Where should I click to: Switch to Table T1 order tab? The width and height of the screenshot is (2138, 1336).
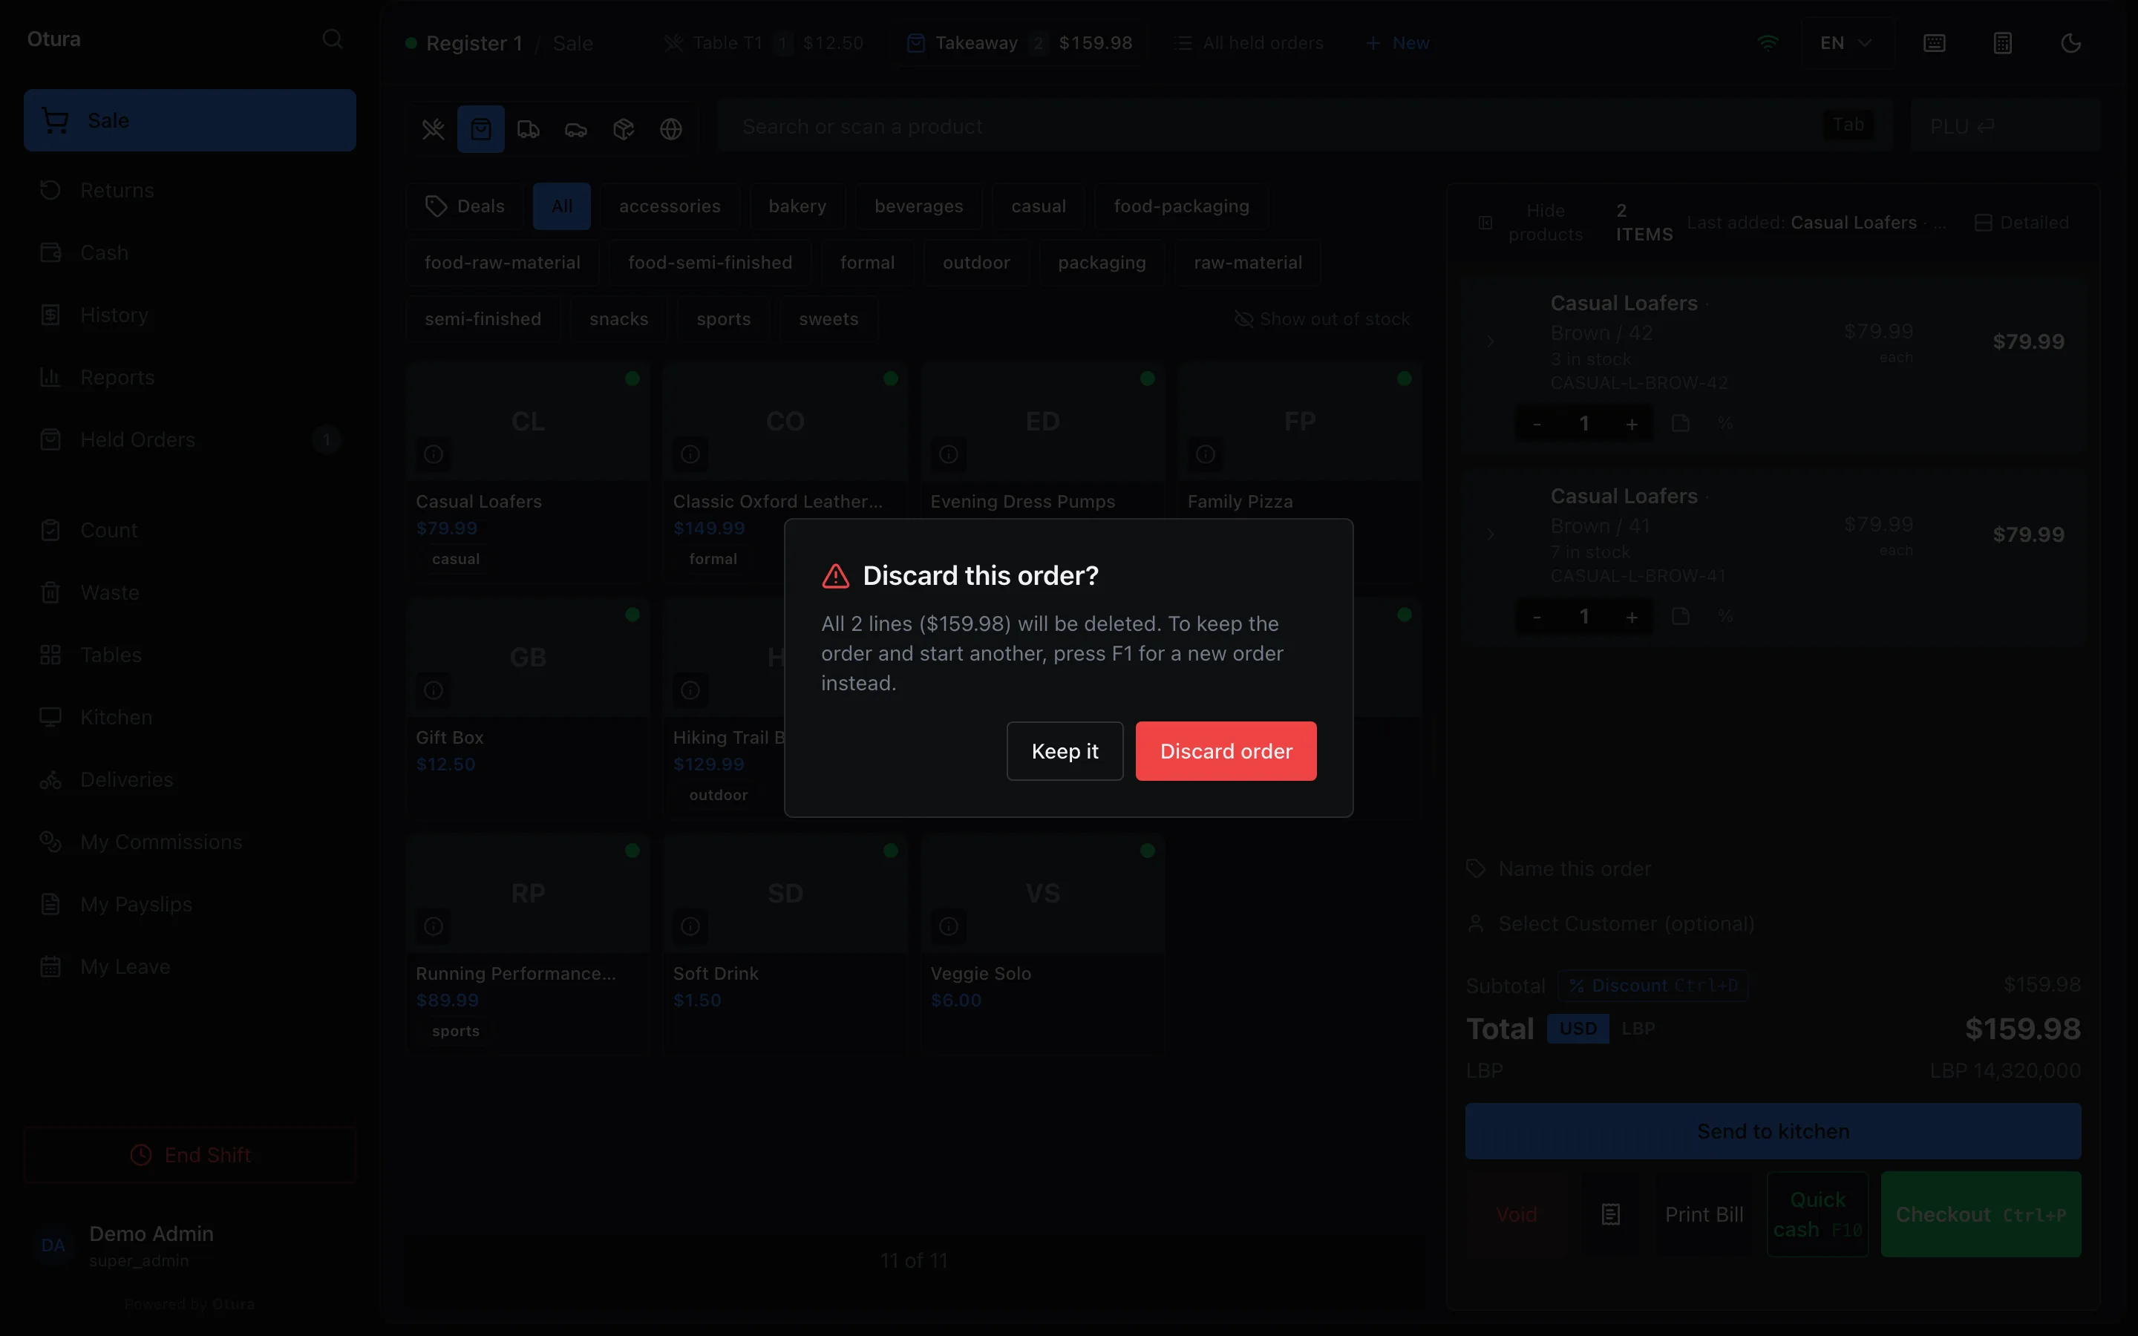(x=764, y=42)
